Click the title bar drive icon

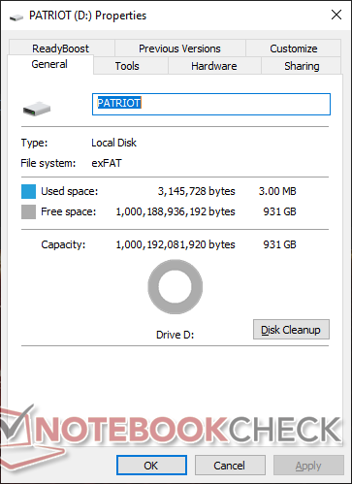click(x=16, y=16)
